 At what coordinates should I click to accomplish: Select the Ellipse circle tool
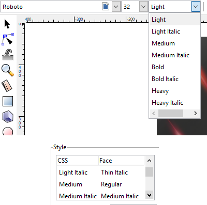8,131
